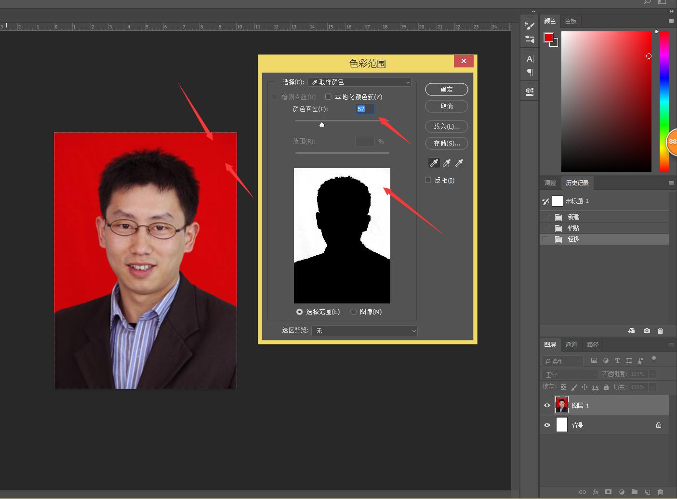Image resolution: width=677 pixels, height=499 pixels.
Task: Open the 选择(C) 取样颜色 dropdown
Action: click(359, 82)
